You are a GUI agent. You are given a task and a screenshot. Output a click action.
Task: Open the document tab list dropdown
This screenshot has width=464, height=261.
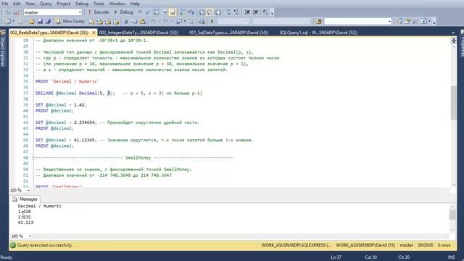(453, 33)
